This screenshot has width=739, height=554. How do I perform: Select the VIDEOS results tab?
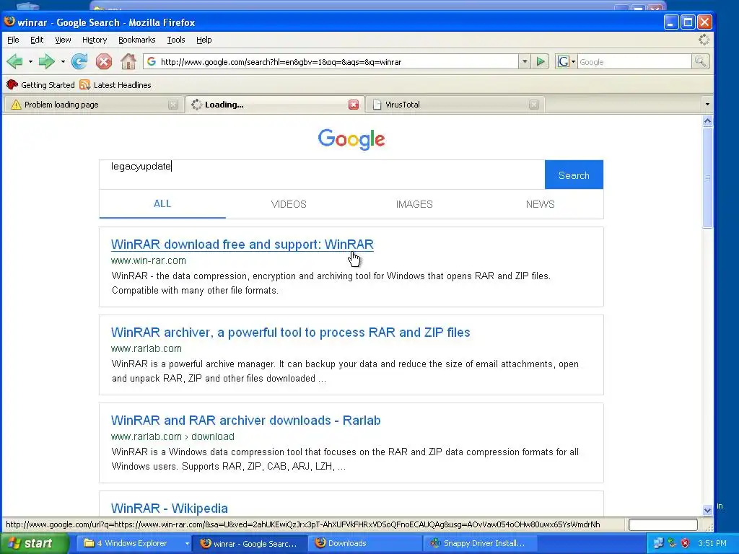[x=289, y=204]
